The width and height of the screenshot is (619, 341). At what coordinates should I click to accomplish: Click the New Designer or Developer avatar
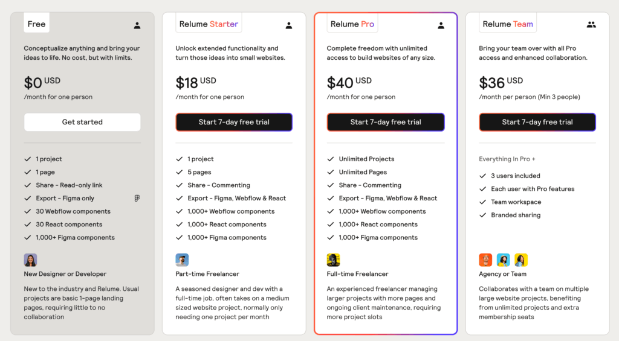[30, 260]
